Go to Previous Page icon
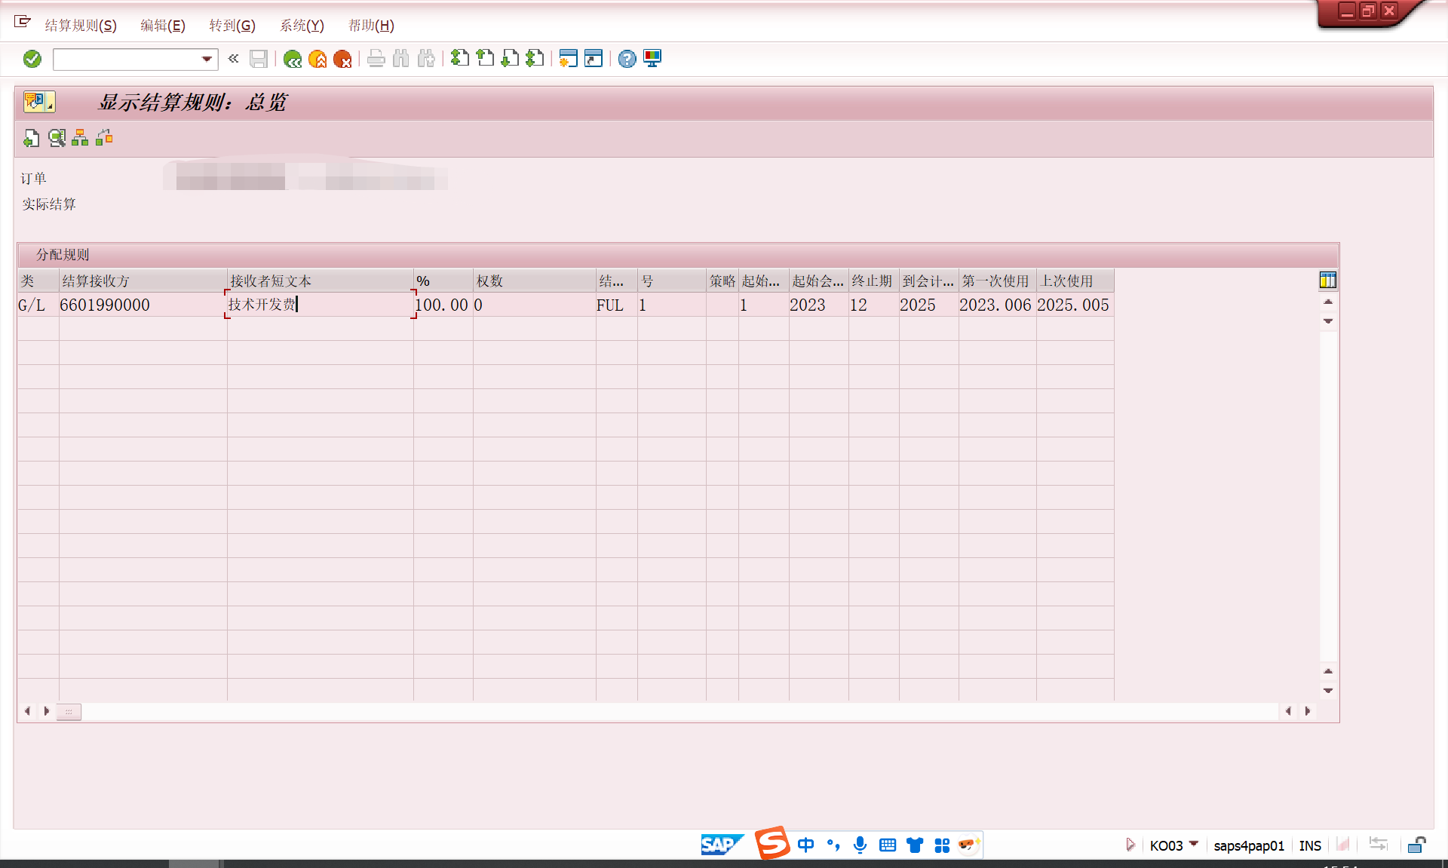Image resolution: width=1448 pixels, height=868 pixels. [x=485, y=58]
